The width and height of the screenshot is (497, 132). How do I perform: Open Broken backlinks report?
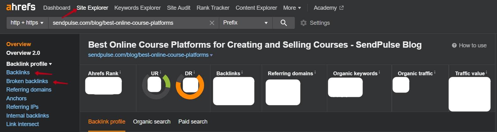click(x=27, y=81)
